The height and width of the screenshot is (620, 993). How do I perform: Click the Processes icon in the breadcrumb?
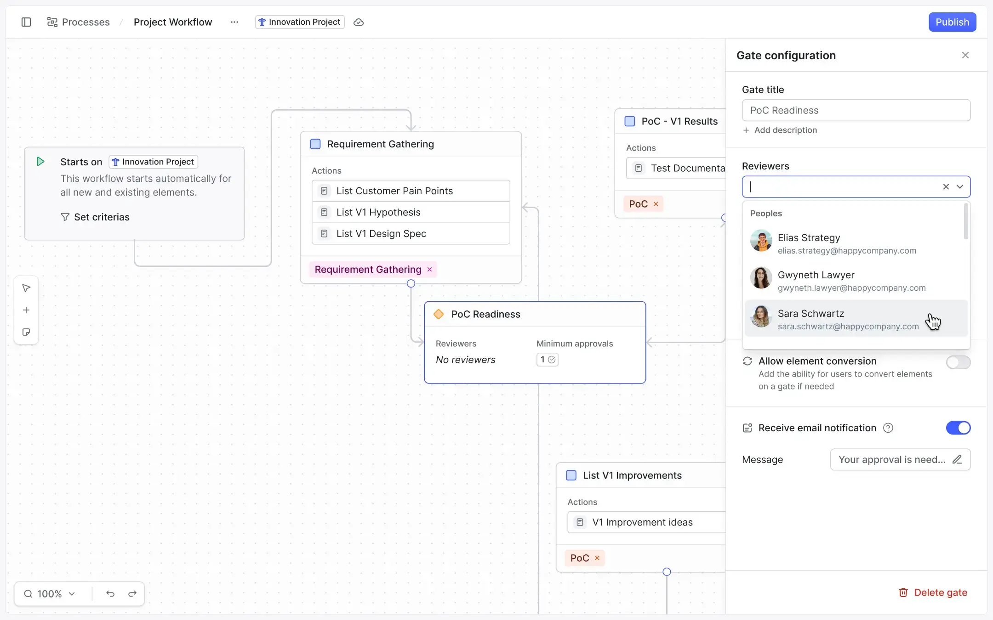pyautogui.click(x=52, y=22)
